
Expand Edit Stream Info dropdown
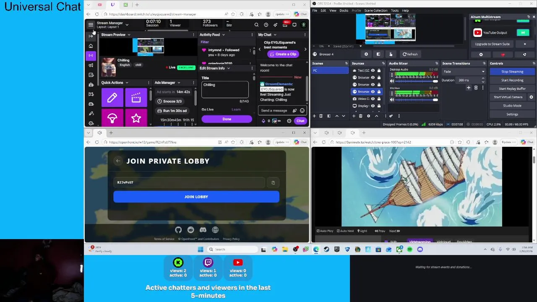(228, 68)
